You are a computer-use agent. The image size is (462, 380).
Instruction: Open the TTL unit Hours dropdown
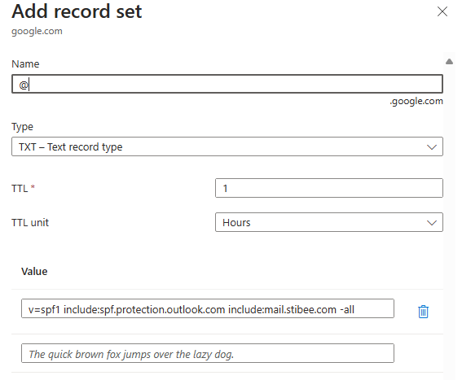(329, 222)
